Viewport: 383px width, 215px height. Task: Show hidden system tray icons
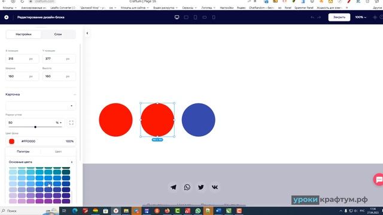[341, 211]
